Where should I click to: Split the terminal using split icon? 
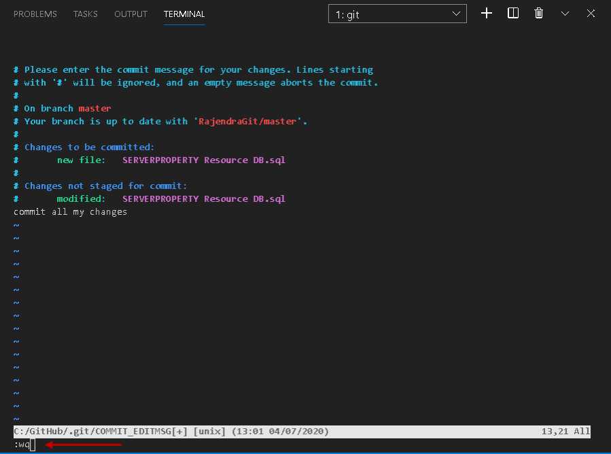(x=513, y=14)
